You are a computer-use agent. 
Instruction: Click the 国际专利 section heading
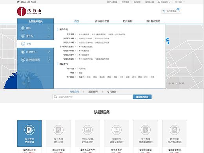pos(64,64)
